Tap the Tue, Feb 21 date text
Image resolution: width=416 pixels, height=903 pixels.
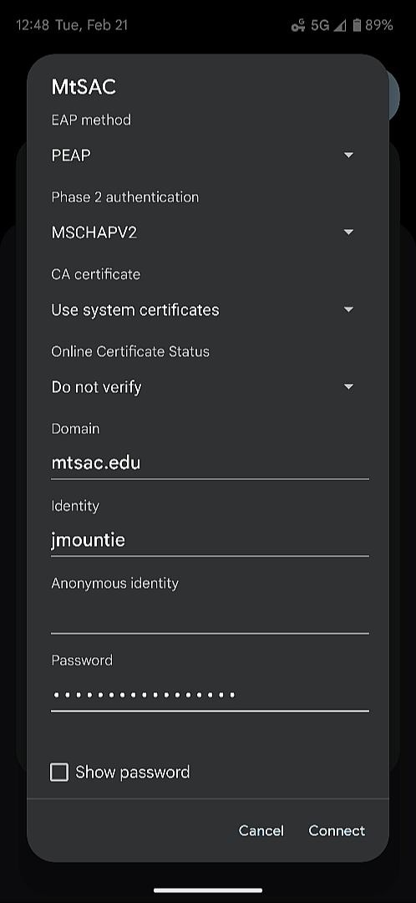coord(92,25)
